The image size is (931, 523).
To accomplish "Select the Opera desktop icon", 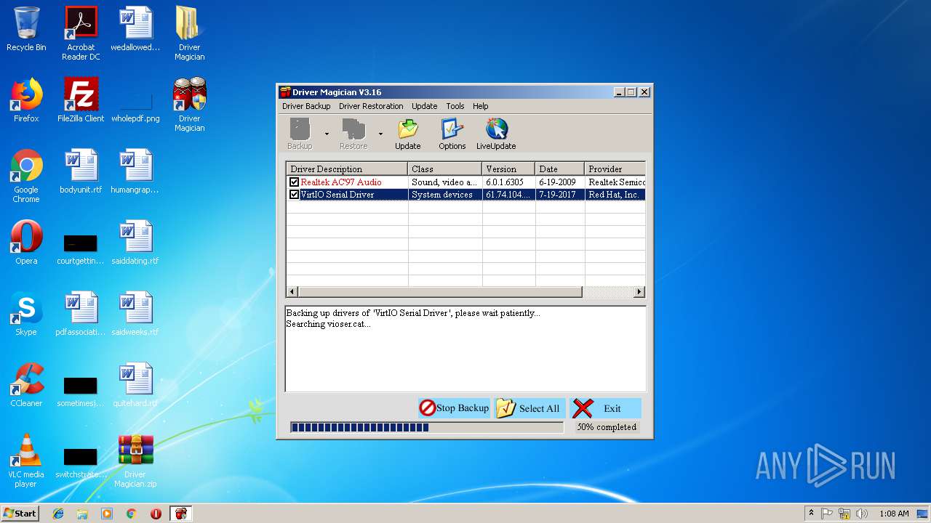I will 26,243.
